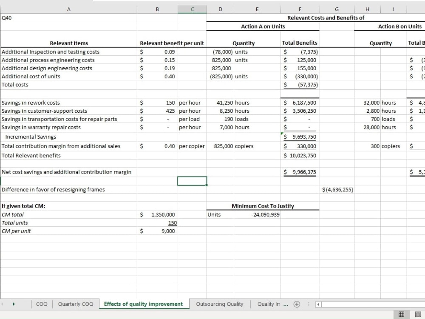Select 'Savings in customer-support costs' cell
Image resolution: width=425 pixels, height=319 pixels.
click(x=69, y=111)
